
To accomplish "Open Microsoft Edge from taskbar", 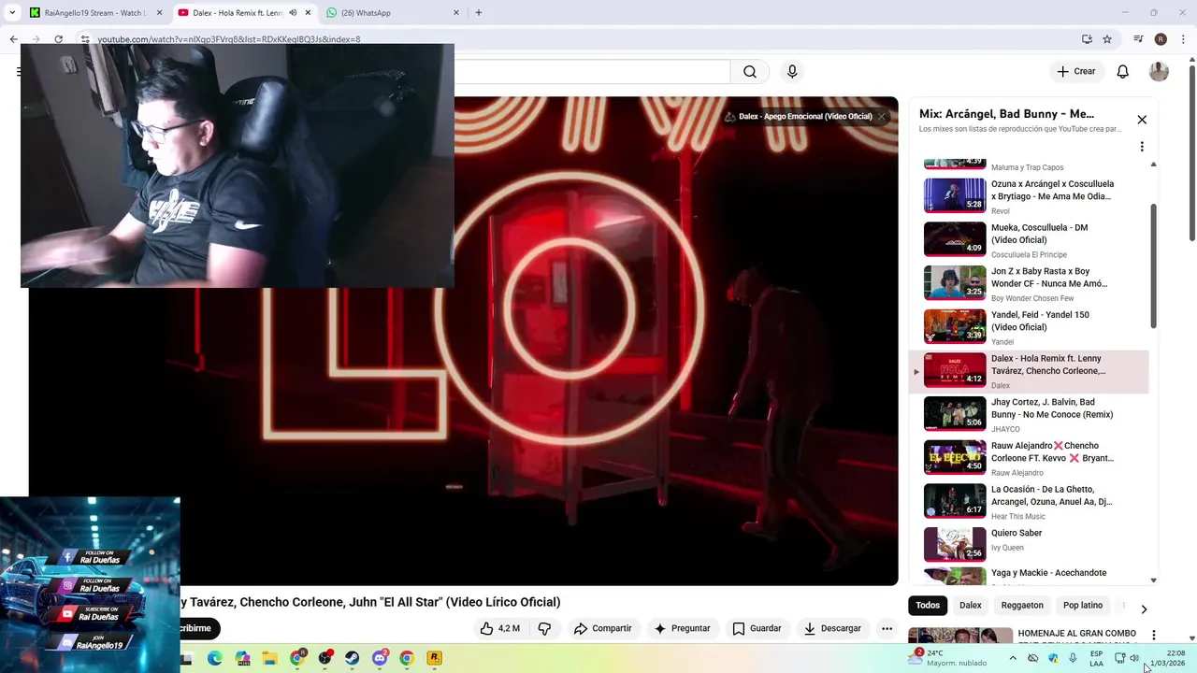I will click(x=214, y=658).
